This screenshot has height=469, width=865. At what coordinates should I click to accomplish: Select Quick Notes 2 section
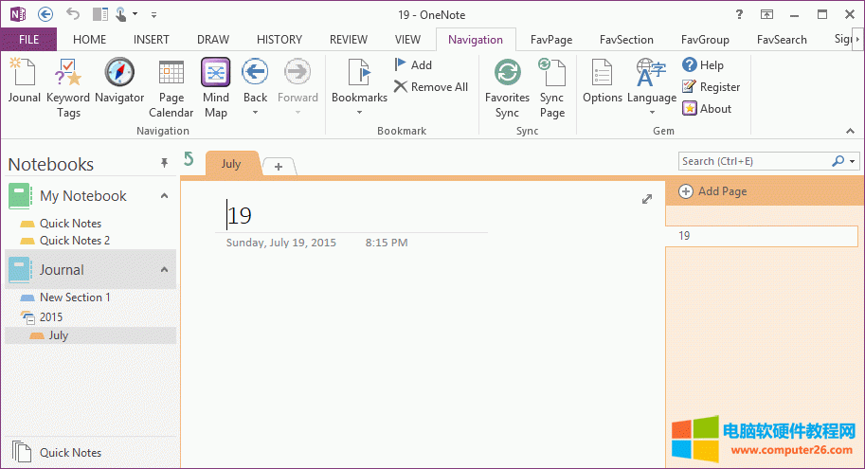(74, 241)
